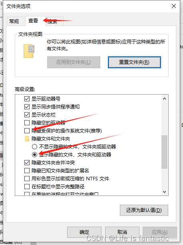This screenshot has width=183, height=245.
Task: Click the down arrow of the settings scrollbar
Action: coord(164,192)
